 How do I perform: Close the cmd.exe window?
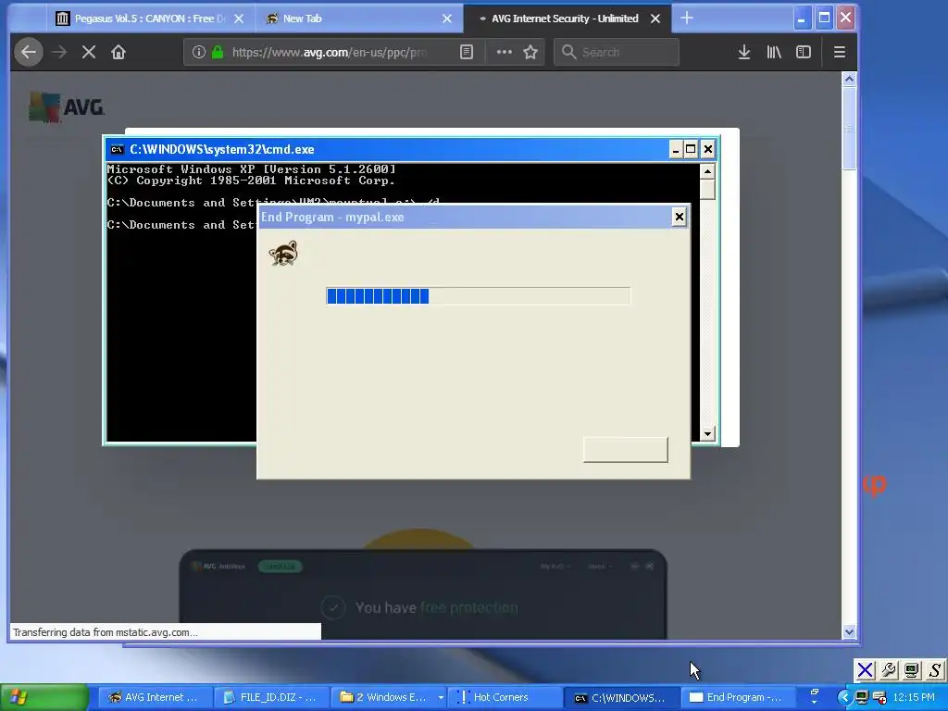(x=708, y=149)
